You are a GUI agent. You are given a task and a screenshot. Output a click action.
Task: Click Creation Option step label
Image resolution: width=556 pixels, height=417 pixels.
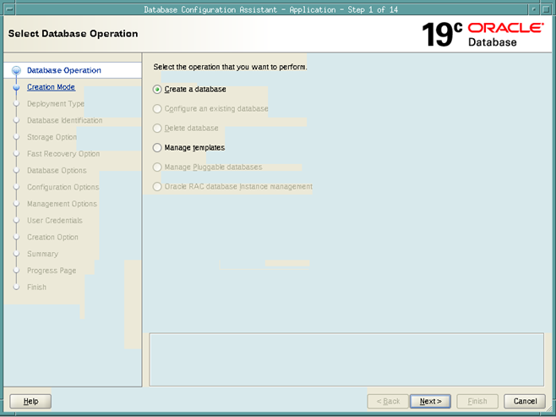tap(52, 237)
